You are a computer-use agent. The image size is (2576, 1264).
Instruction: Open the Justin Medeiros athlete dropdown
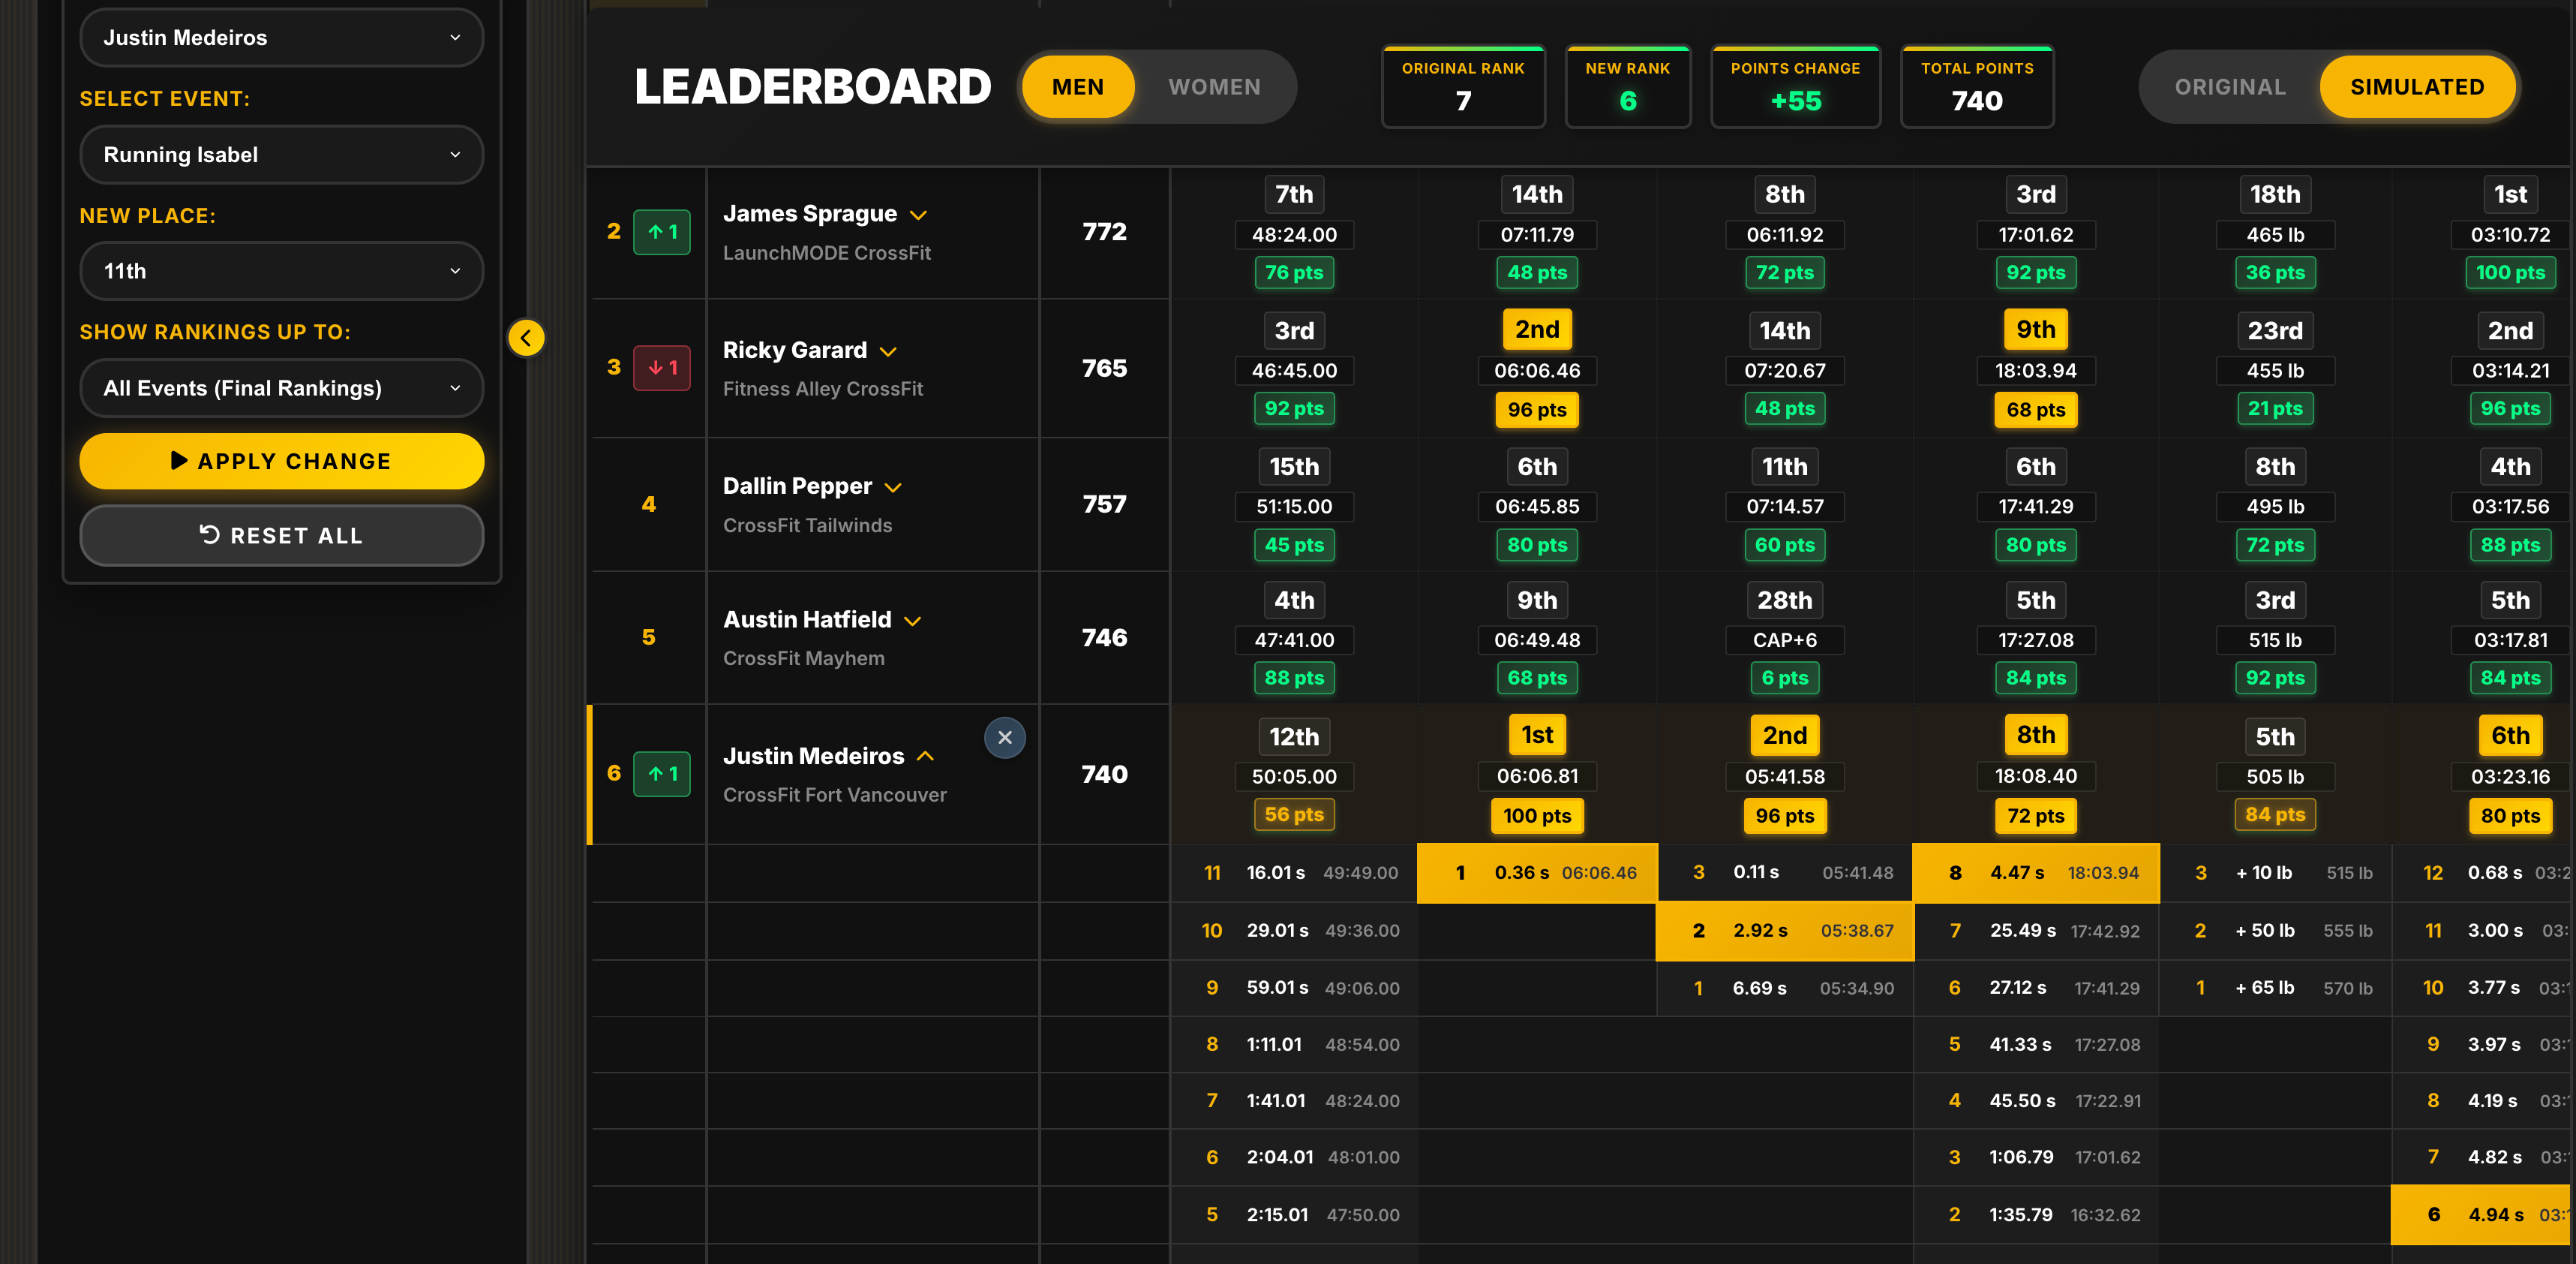click(281, 38)
